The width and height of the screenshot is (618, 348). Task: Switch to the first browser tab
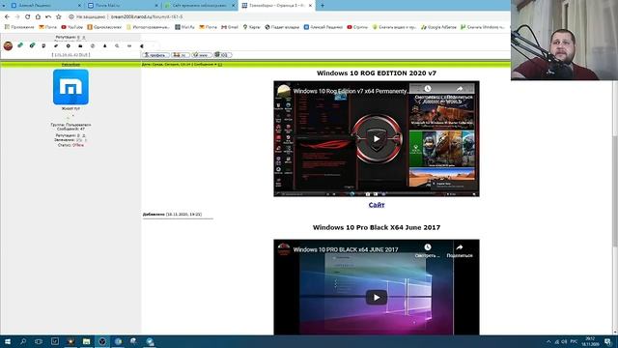coord(45,6)
